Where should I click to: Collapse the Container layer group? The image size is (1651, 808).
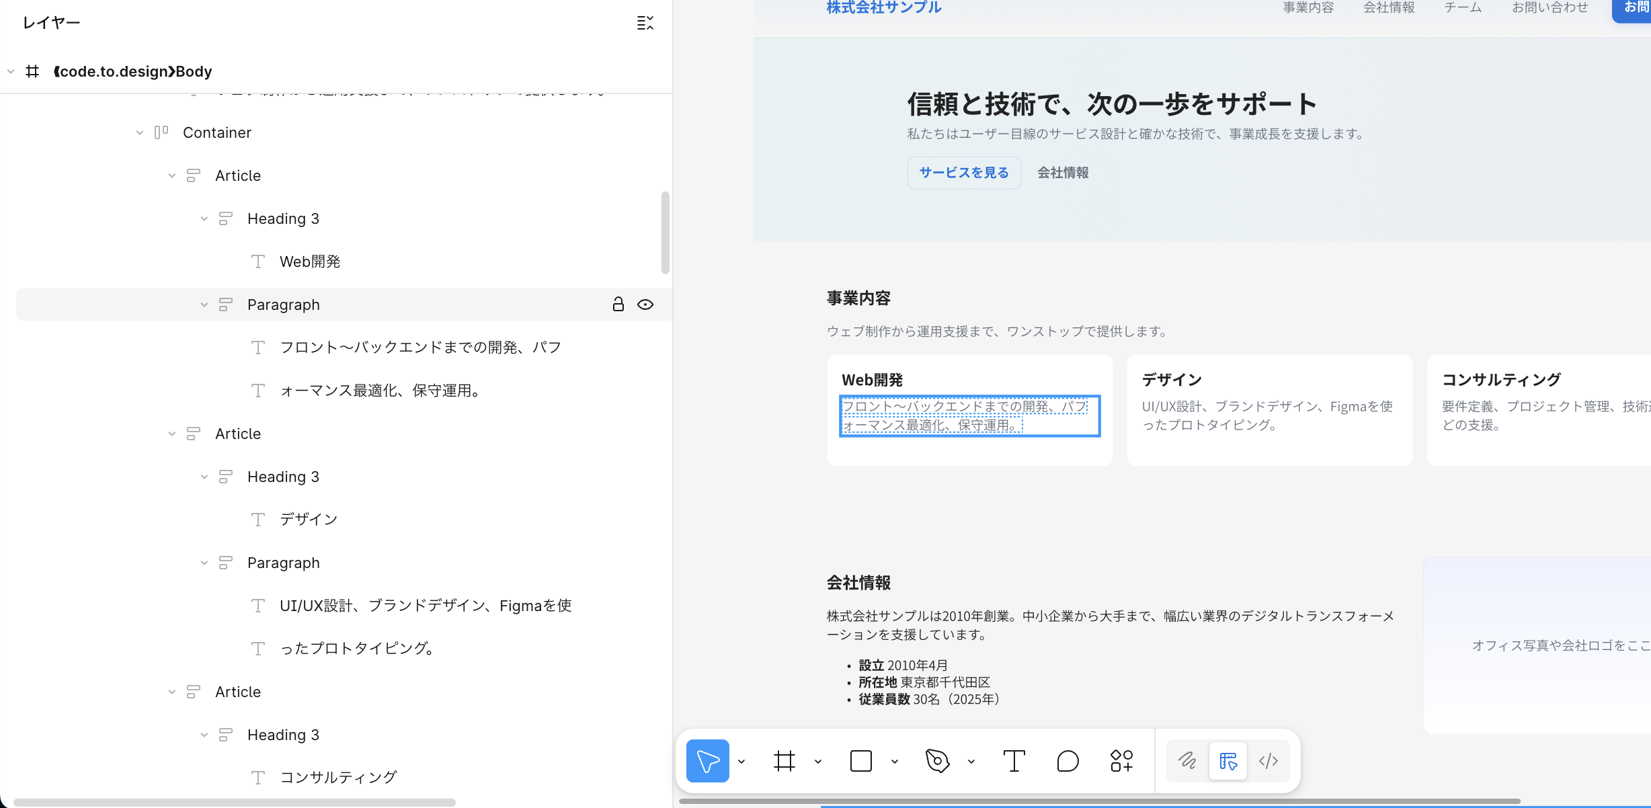click(140, 133)
